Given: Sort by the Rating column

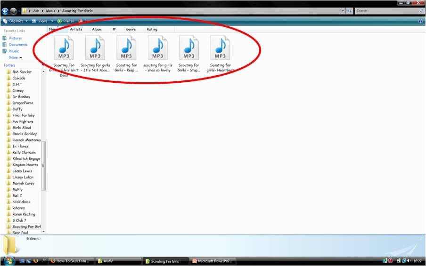Looking at the screenshot, I should (152, 29).
